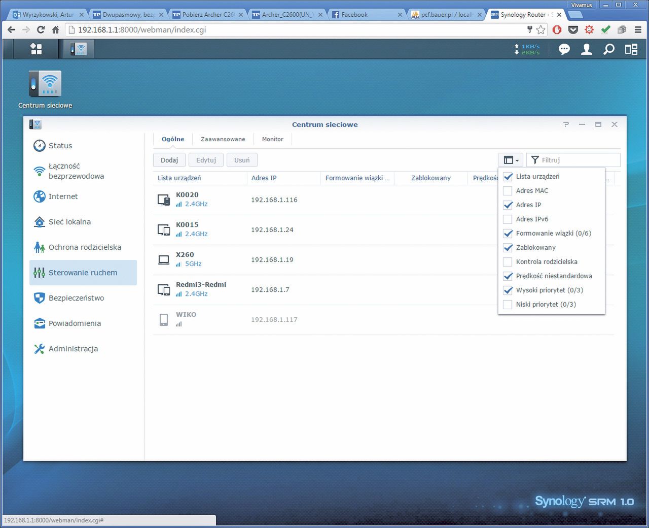Screen dimensions: 649x528
Task: Open the notifications speech bubble icon
Action: [x=564, y=49]
